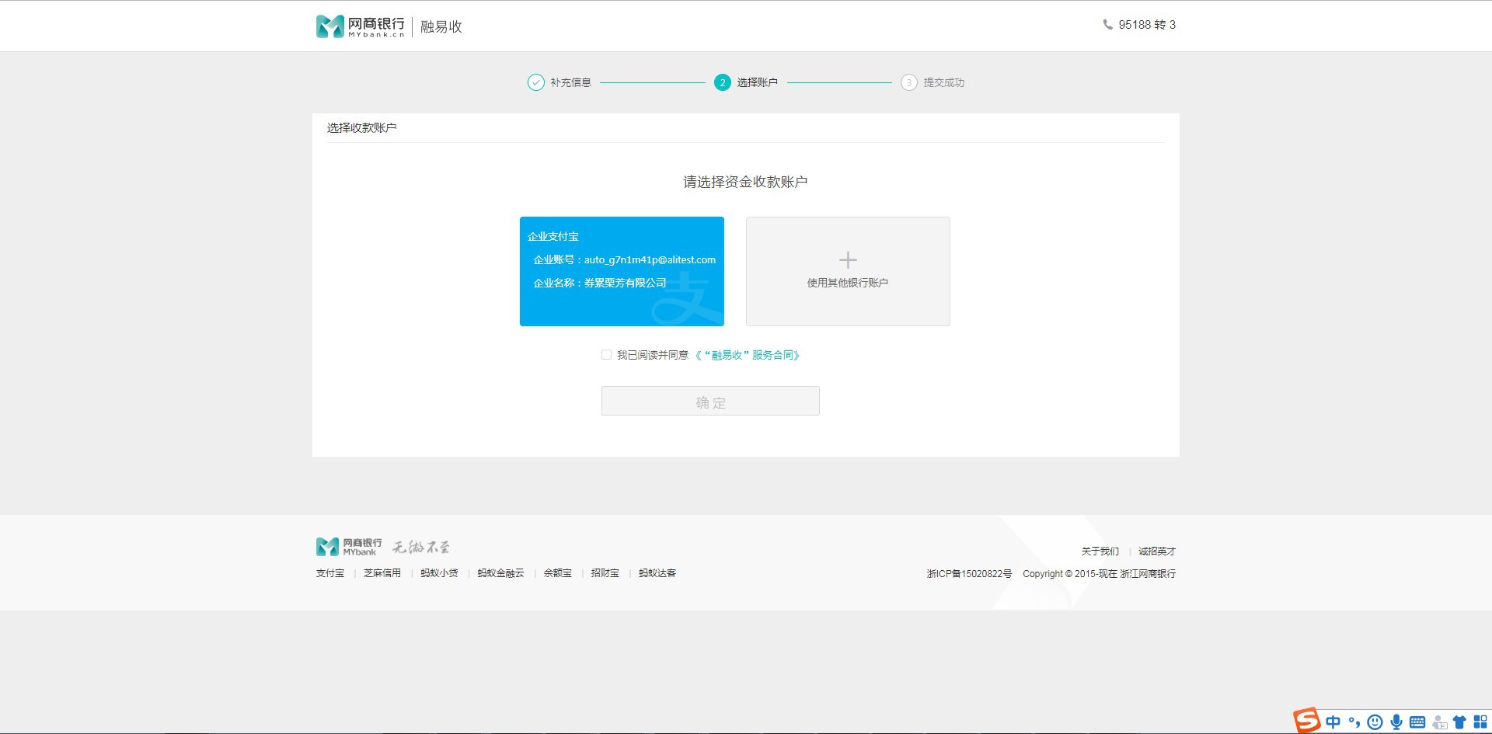This screenshot has width=1492, height=734.
Task: Click the 选择账户 step label
Action: tap(758, 82)
